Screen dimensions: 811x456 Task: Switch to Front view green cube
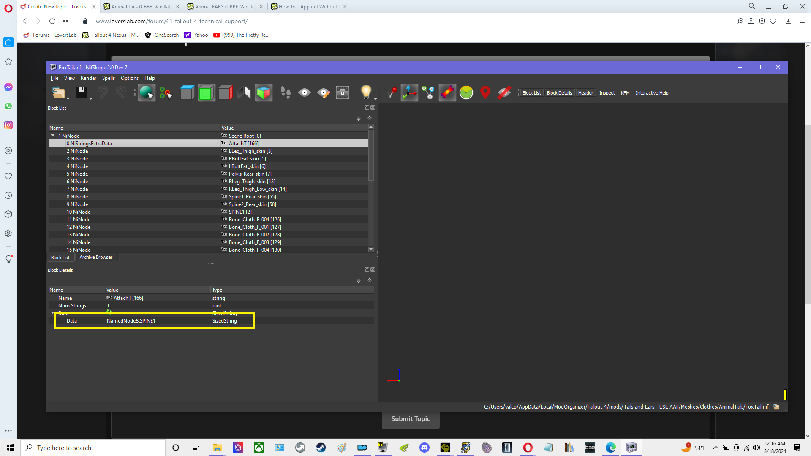[206, 92]
